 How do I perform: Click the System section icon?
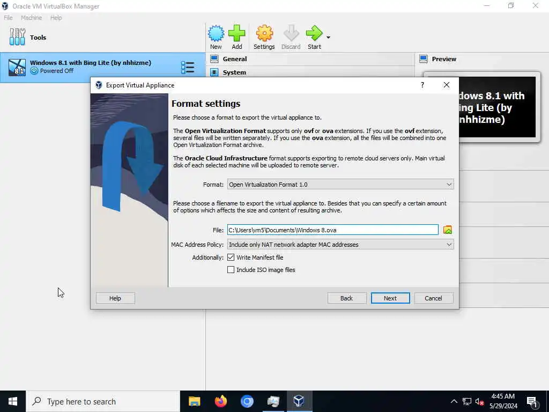214,72
